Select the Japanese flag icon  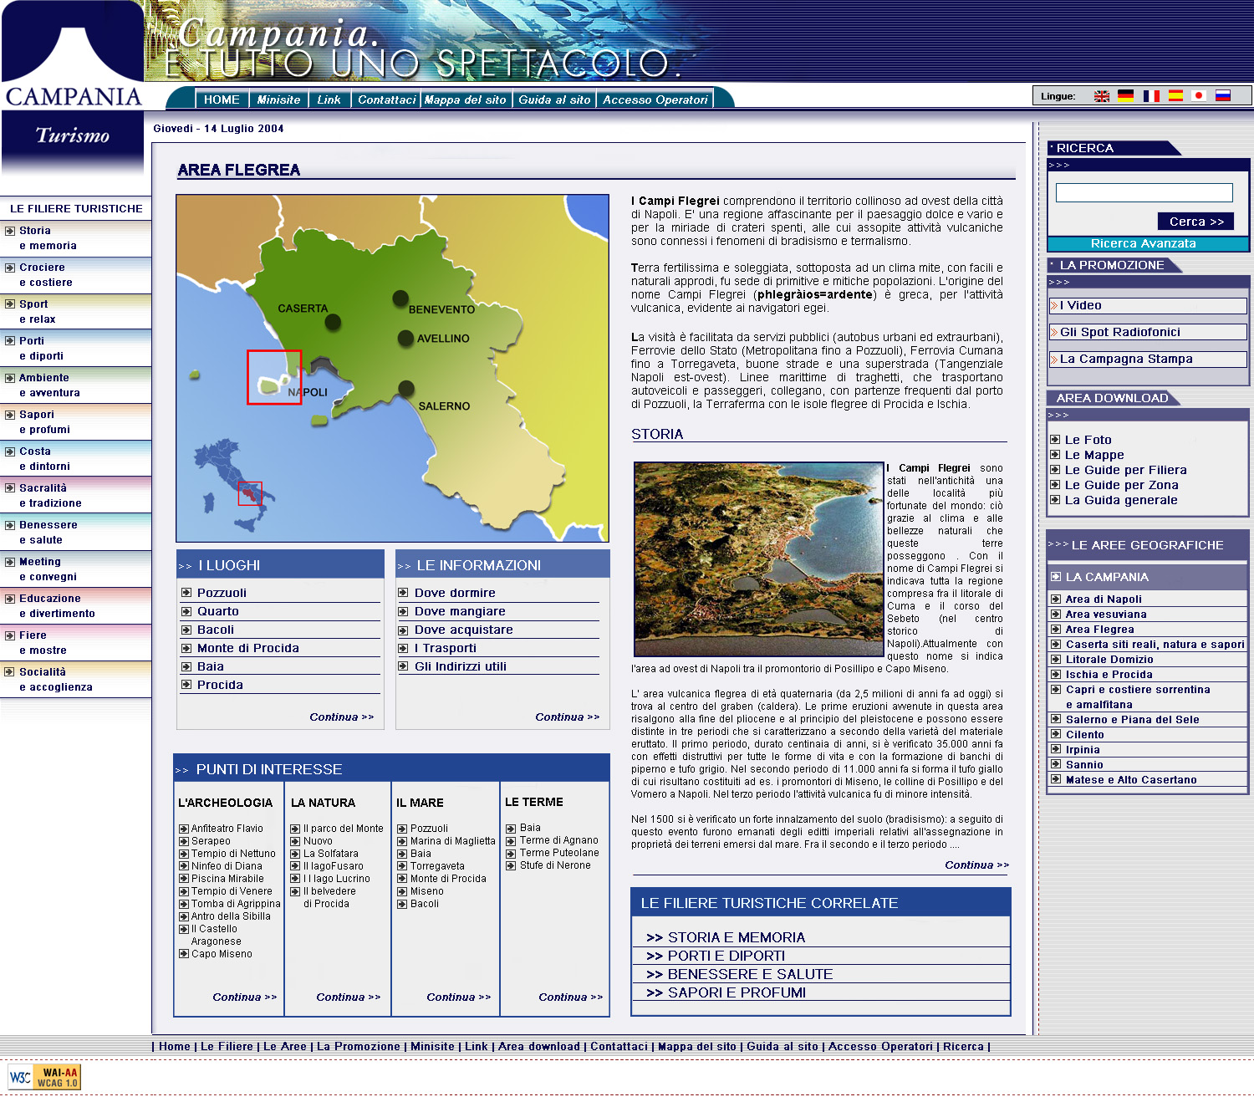[x=1199, y=96]
